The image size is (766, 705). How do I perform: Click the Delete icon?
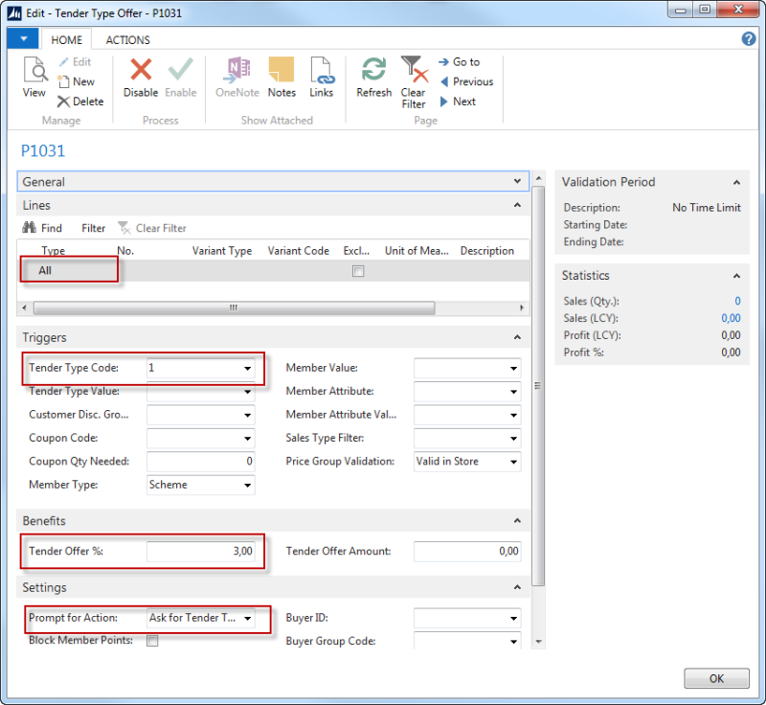coord(80,102)
